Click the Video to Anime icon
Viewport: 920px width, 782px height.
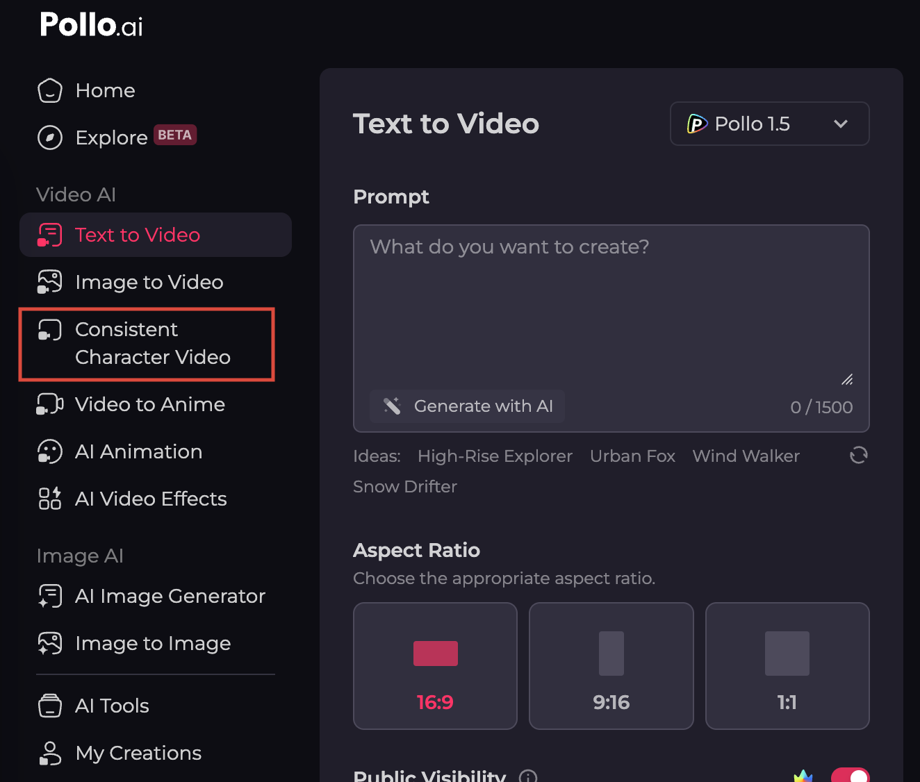[x=50, y=404]
